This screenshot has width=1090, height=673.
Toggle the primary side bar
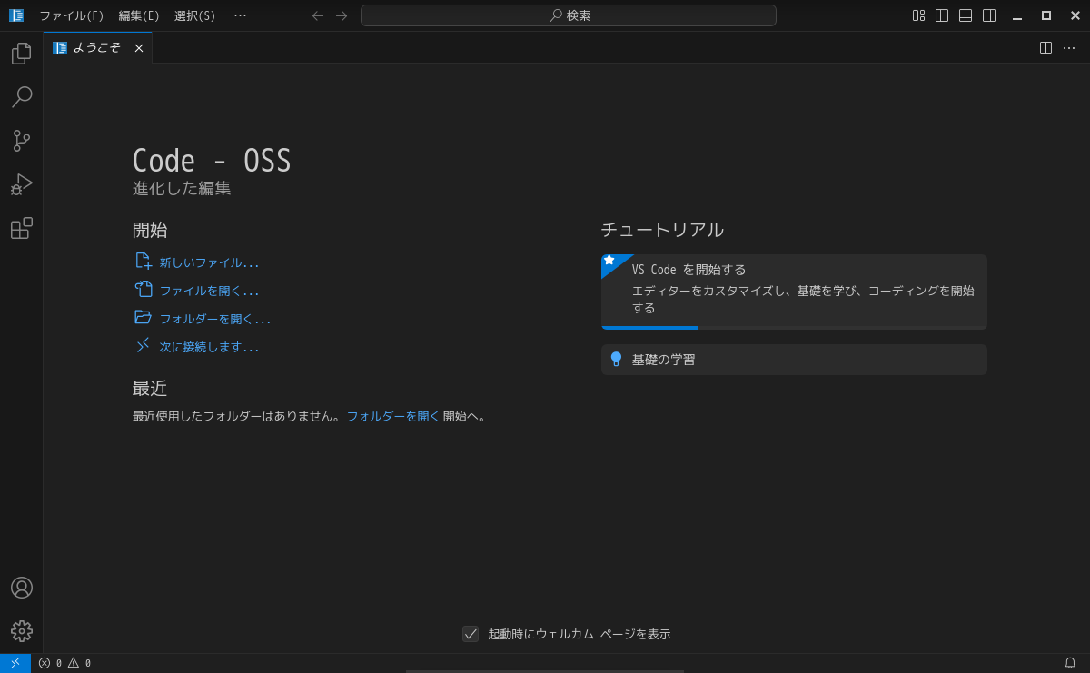tap(942, 15)
